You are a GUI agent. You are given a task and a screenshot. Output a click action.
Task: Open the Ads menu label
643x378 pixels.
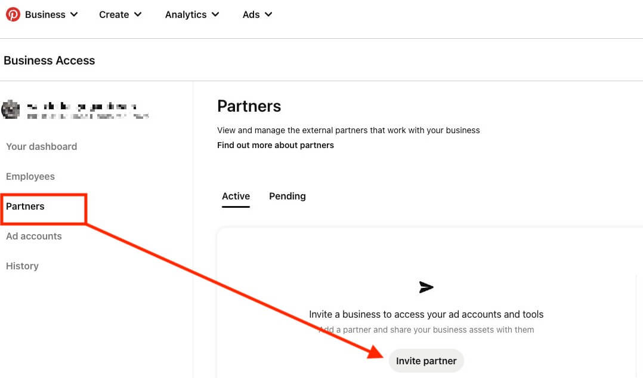tap(251, 14)
